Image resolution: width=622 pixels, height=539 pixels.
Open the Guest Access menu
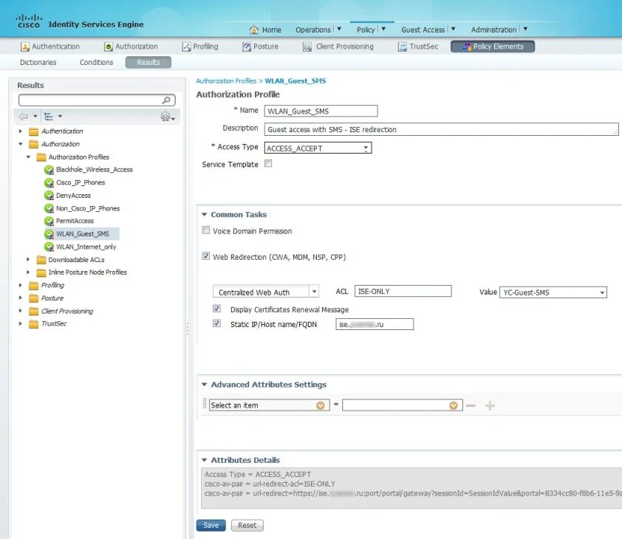428,30
